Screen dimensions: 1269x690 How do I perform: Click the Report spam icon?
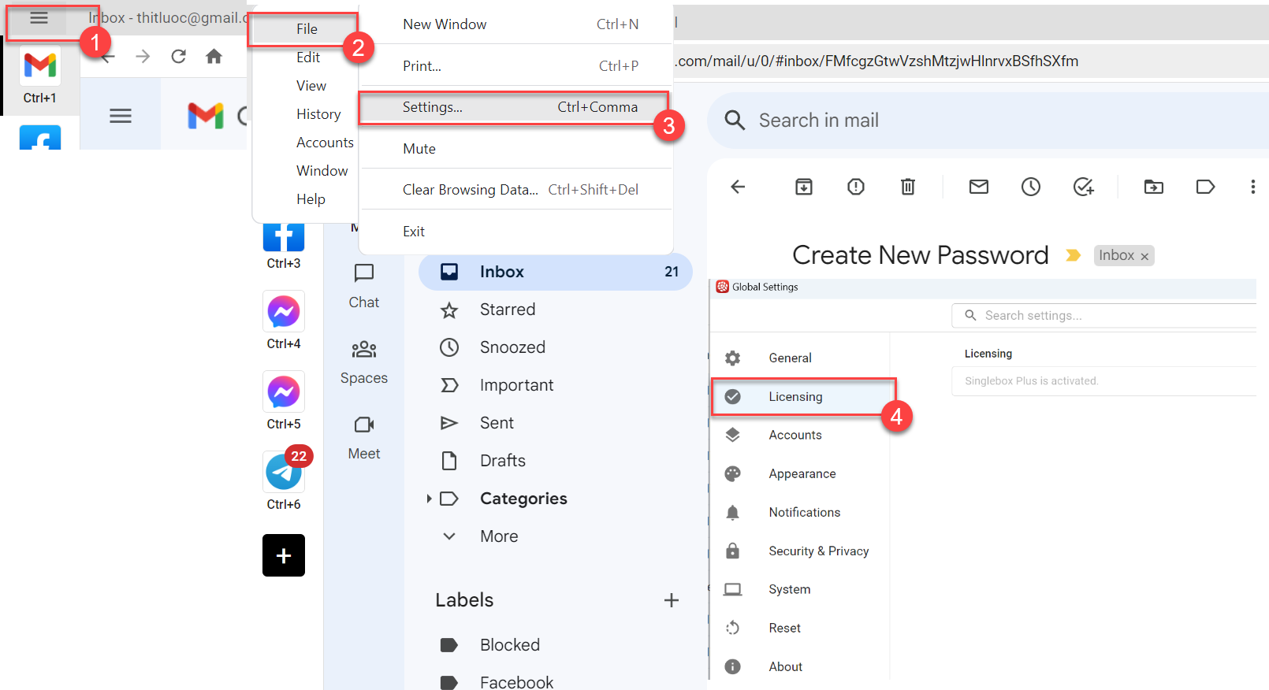(x=855, y=187)
